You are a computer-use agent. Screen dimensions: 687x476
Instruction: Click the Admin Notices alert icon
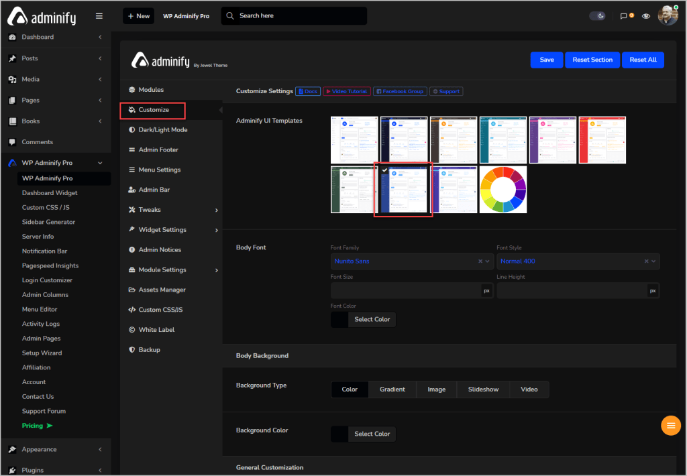coord(132,249)
